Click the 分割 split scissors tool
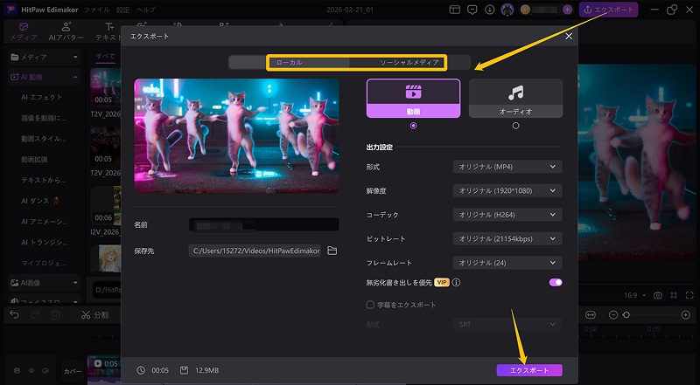 pos(94,315)
